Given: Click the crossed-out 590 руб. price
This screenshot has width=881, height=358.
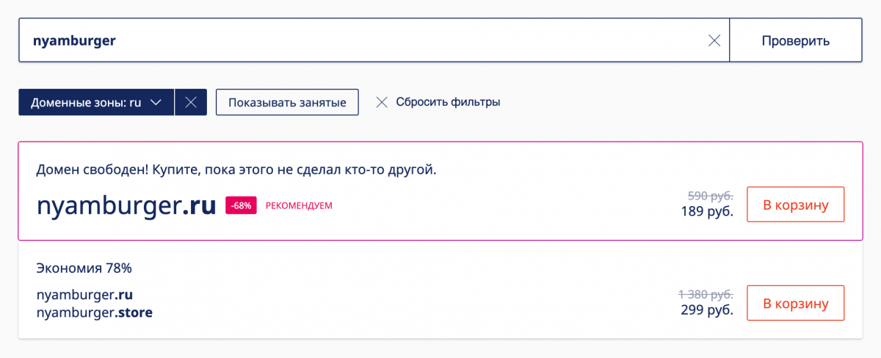Looking at the screenshot, I should coord(710,196).
